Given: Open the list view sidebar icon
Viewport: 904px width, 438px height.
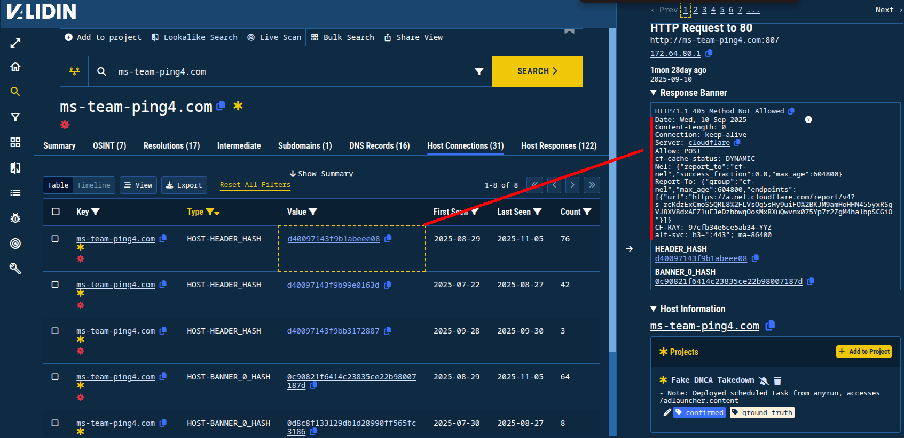Looking at the screenshot, I should [x=15, y=193].
